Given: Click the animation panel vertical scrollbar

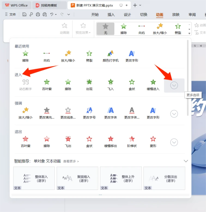Looking at the screenshot, I should coord(187,76).
